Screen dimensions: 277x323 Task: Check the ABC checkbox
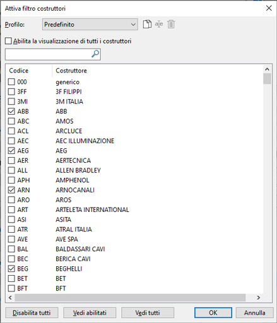pyautogui.click(x=11, y=121)
